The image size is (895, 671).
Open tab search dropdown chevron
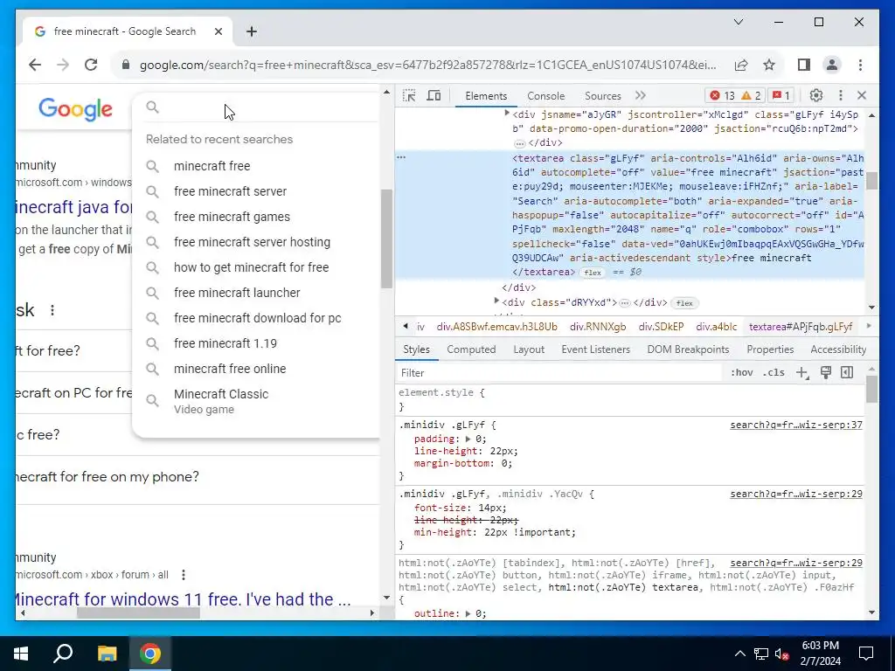coord(738,22)
